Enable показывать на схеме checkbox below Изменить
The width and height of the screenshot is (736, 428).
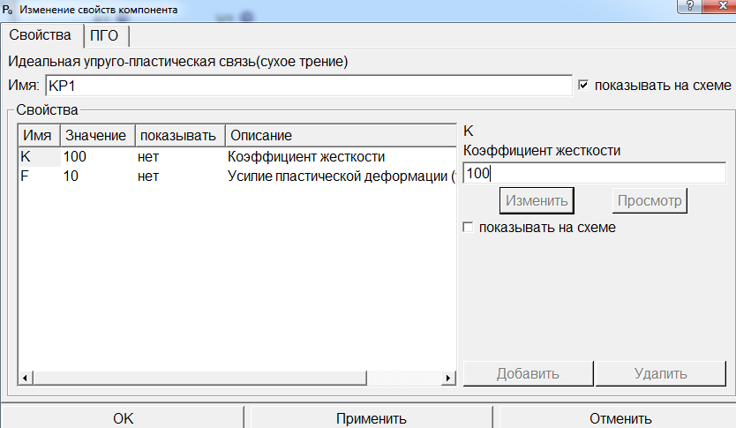[x=469, y=228]
